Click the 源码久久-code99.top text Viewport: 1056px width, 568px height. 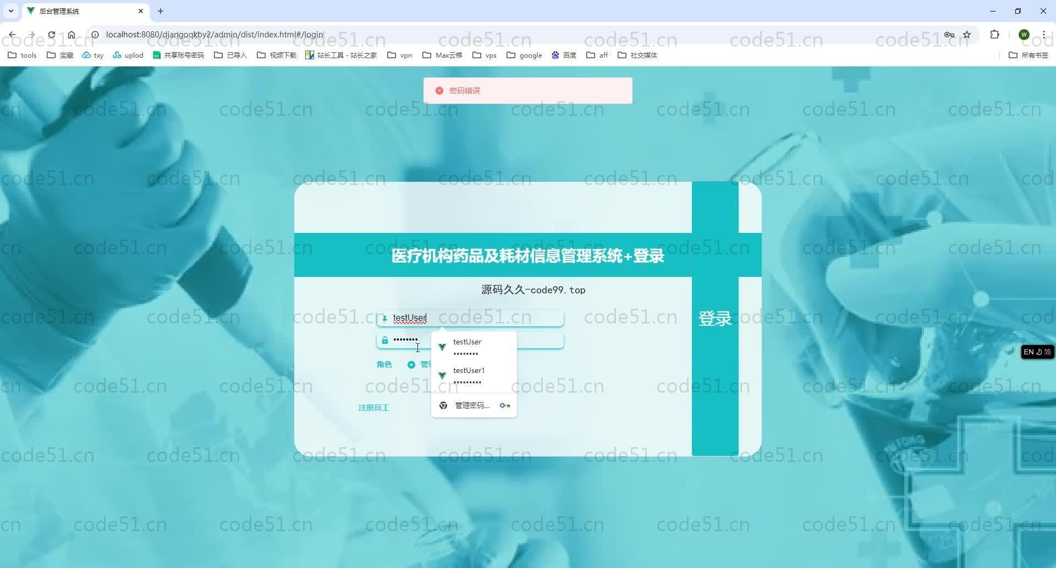(533, 289)
